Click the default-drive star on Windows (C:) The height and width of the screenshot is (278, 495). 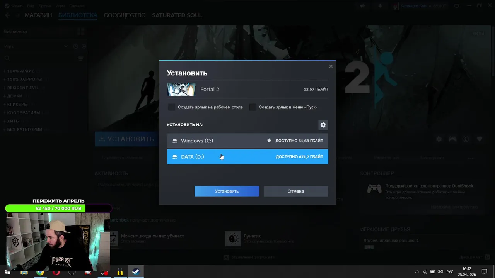coord(269,141)
